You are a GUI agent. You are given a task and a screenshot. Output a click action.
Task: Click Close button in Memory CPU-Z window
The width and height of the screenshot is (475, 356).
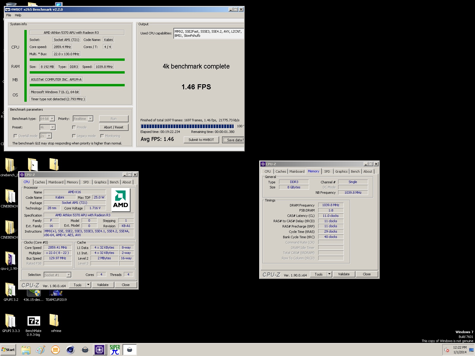pos(367,274)
